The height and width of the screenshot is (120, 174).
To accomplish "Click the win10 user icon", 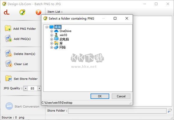I will point(56,35).
